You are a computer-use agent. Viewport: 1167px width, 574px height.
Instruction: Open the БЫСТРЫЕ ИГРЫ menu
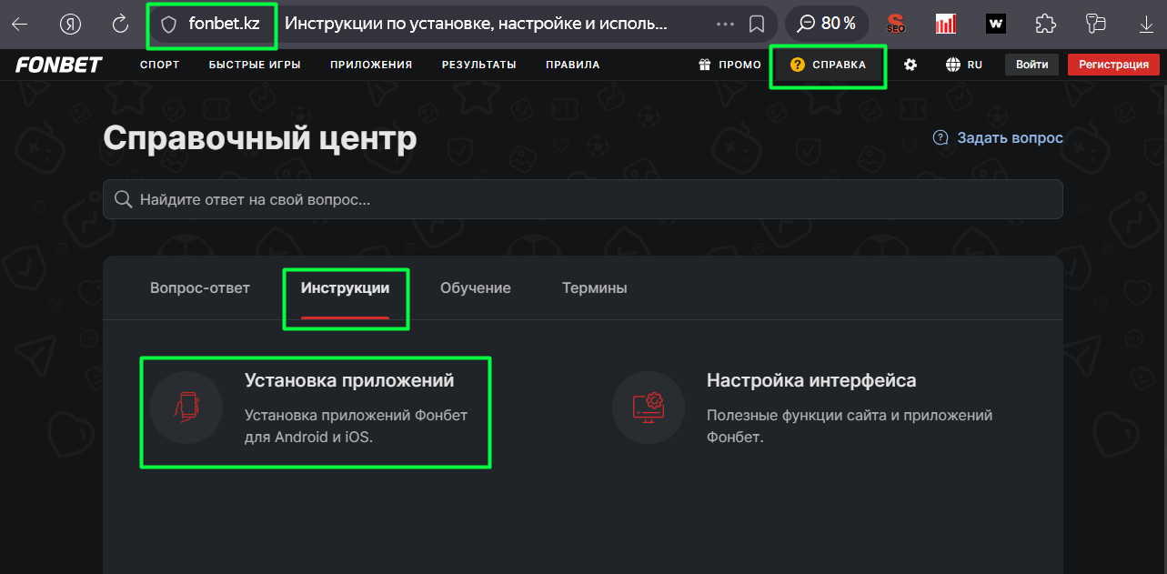pos(255,65)
